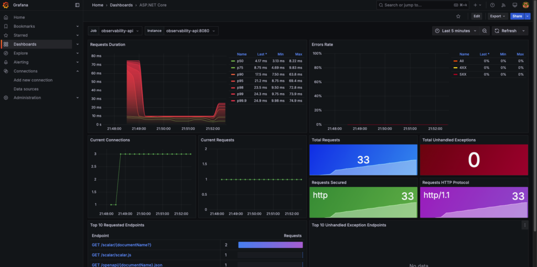Click the Search or jump to field

[423, 5]
